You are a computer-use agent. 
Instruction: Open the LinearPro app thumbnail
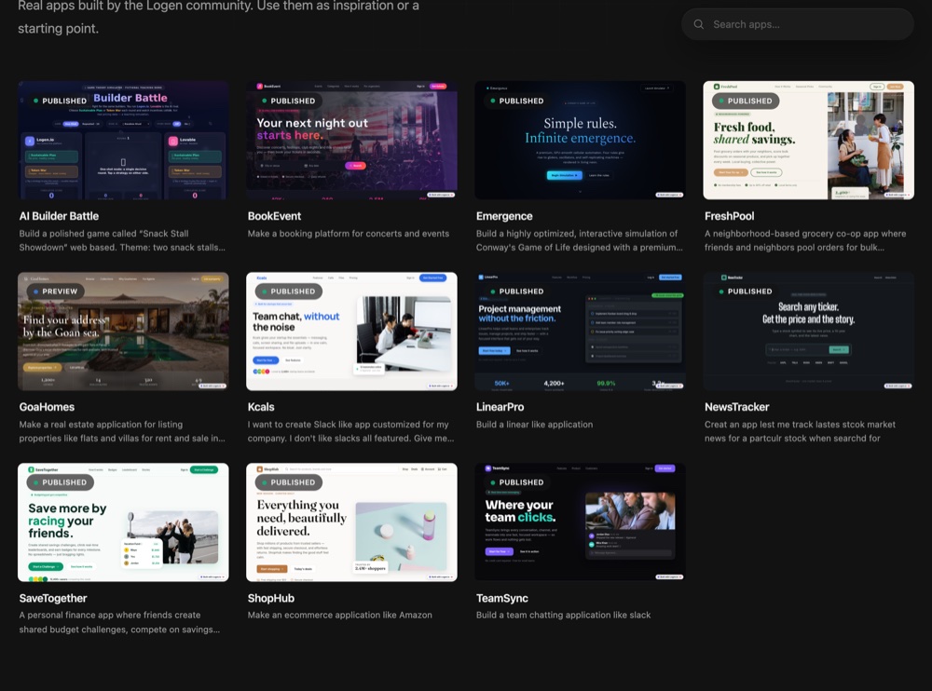click(x=580, y=332)
